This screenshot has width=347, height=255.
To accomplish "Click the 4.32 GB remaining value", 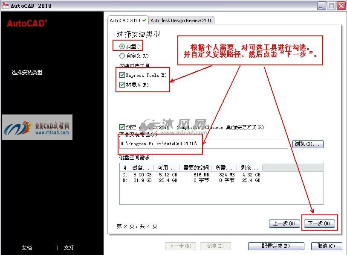I will (251, 175).
